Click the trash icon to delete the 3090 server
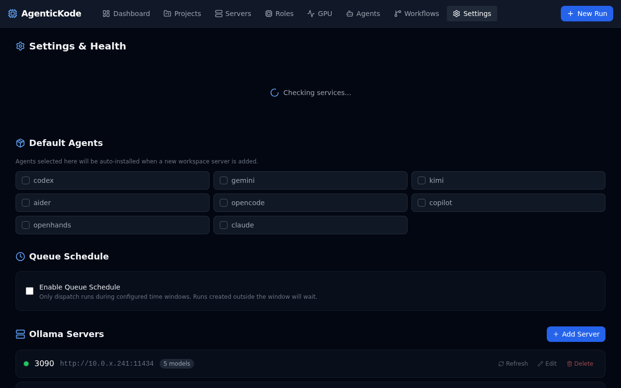 point(570,363)
